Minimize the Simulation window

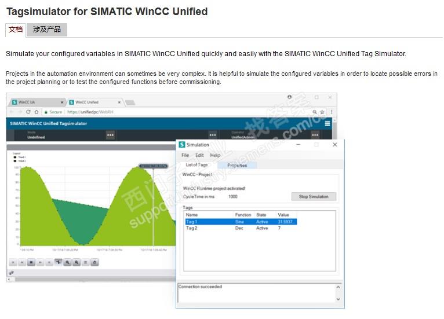(x=298, y=145)
